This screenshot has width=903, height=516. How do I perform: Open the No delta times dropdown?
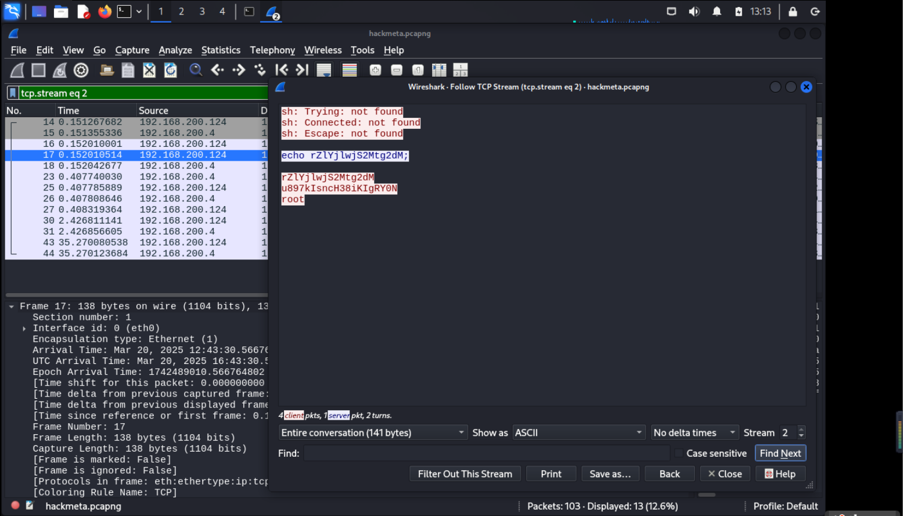695,432
